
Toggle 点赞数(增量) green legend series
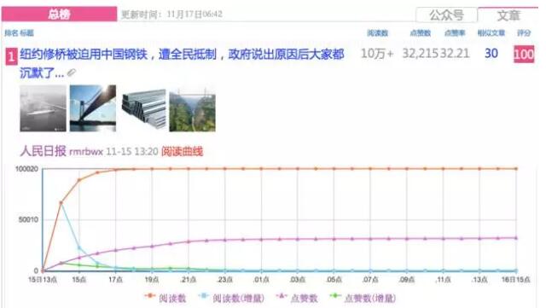point(363,298)
